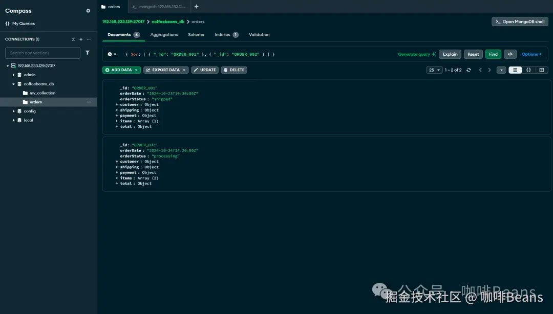553x314 pixels.
Task: Open Compass settings gear
Action: point(88,11)
